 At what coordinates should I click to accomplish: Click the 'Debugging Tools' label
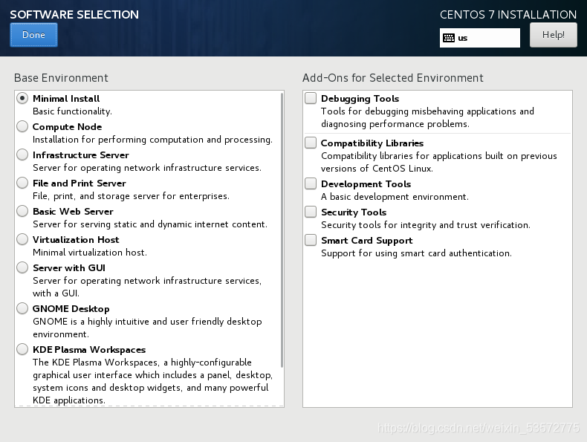(360, 99)
